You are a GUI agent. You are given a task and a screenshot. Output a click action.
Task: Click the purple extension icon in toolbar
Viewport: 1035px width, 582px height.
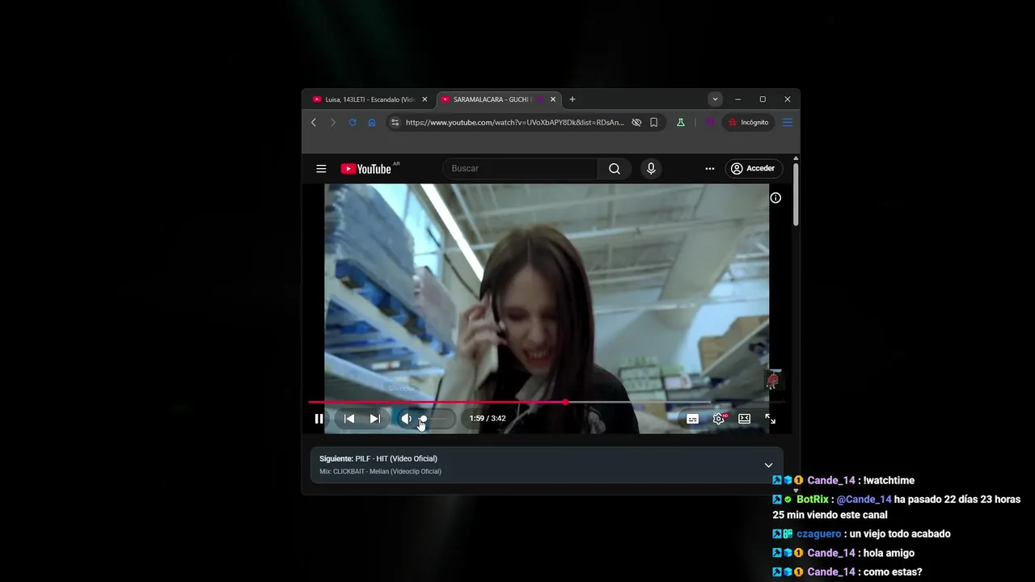pos(710,123)
